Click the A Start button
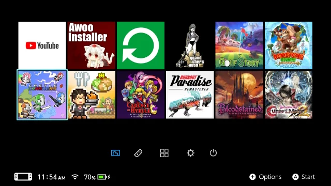The image size is (331, 186). (304, 177)
